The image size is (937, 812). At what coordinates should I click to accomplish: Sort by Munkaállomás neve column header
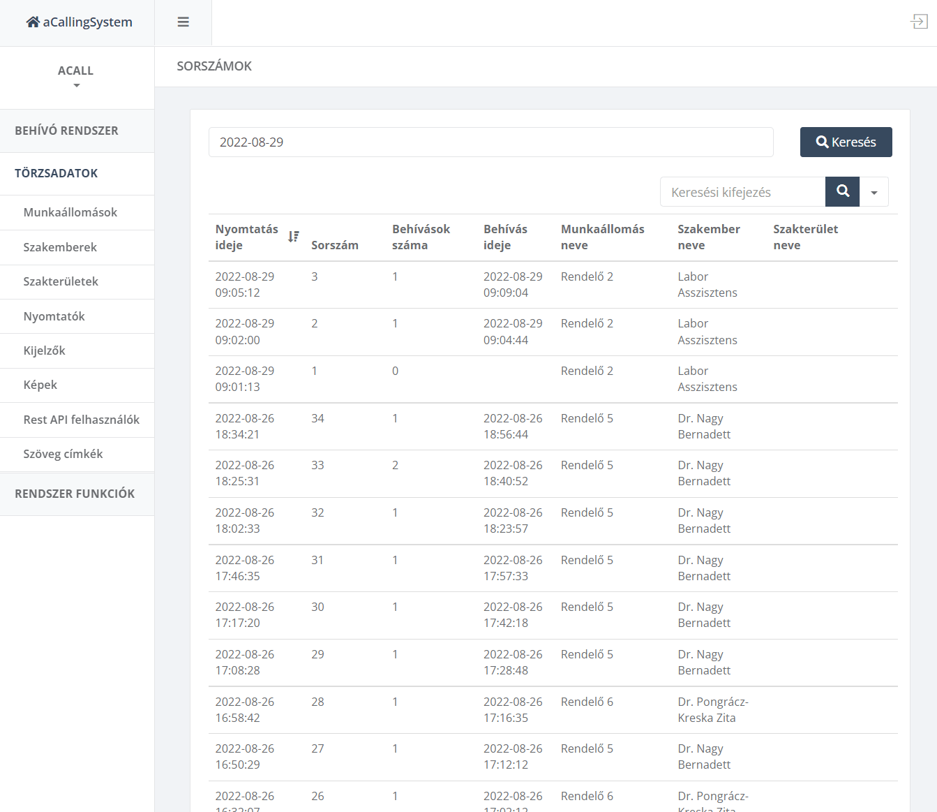pyautogui.click(x=602, y=237)
